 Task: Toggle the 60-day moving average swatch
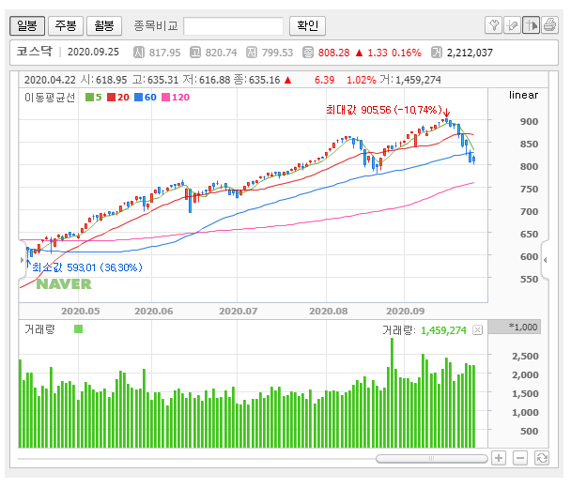coord(138,98)
